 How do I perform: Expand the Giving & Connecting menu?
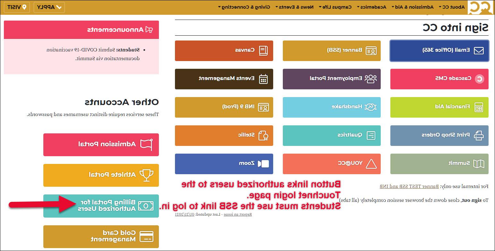244,7
